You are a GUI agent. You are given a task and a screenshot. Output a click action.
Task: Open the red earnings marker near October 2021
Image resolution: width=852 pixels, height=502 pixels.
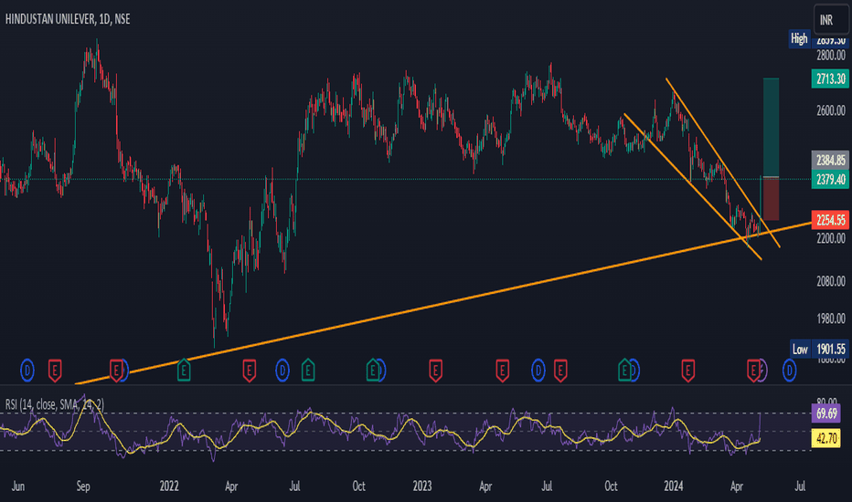[x=115, y=371]
